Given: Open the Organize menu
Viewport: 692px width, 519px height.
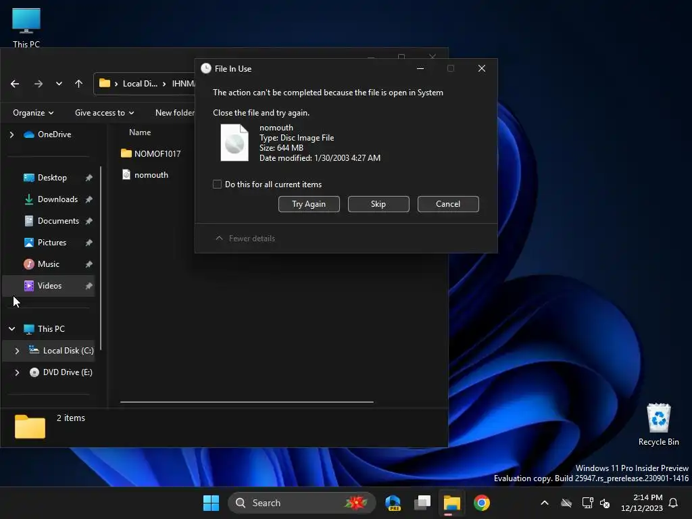Looking at the screenshot, I should coord(33,113).
